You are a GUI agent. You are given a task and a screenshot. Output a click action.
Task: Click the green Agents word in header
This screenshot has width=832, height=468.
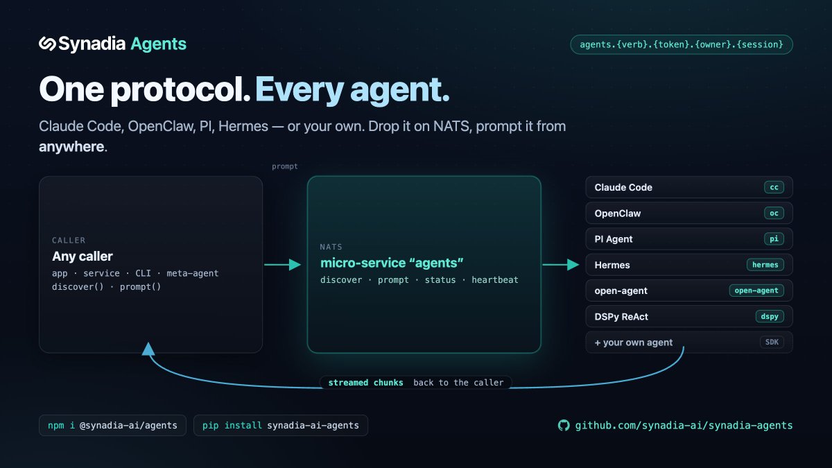[x=159, y=44]
